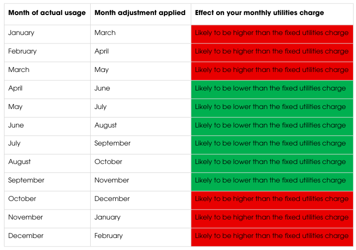Click the 'Month of actual usage' column header
This screenshot has width=356, height=250.
[47, 13]
